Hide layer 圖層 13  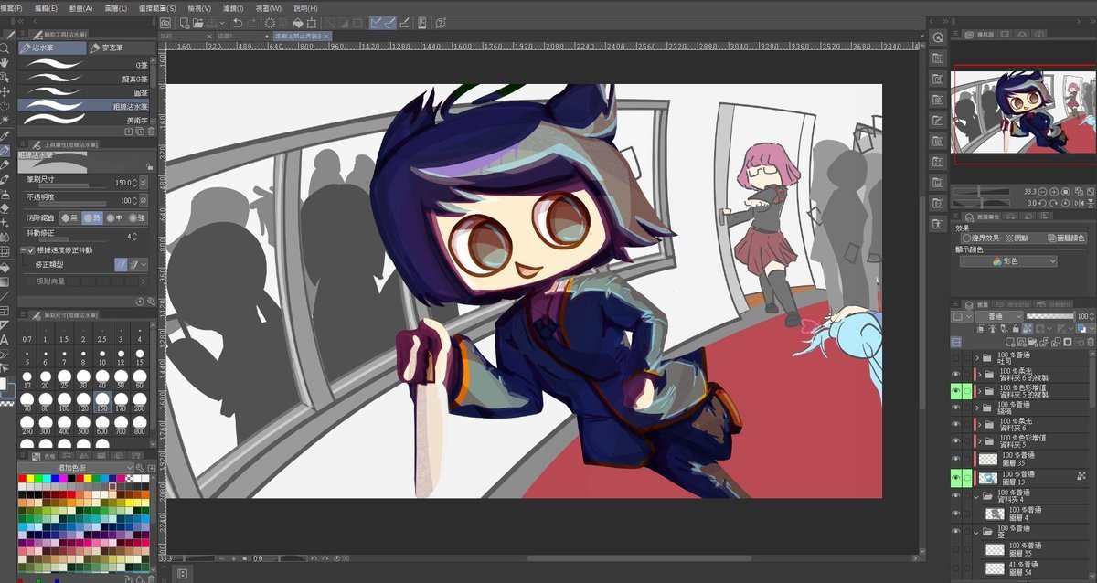point(956,477)
